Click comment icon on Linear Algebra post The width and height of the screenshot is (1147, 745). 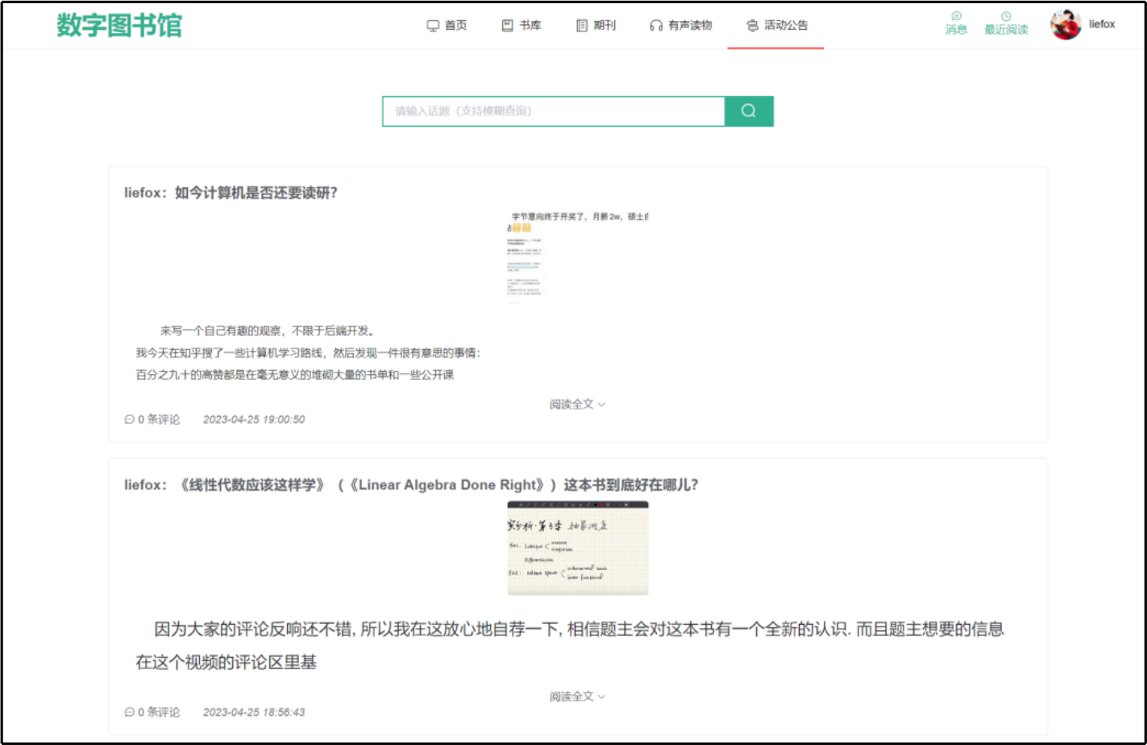(x=129, y=713)
